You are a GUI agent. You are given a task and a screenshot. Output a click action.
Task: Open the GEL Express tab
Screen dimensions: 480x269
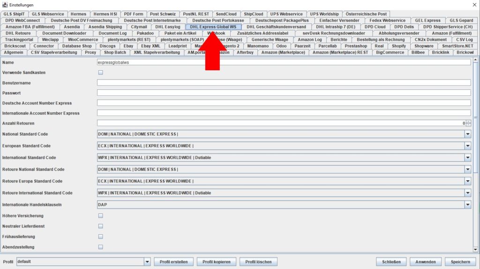coord(427,21)
